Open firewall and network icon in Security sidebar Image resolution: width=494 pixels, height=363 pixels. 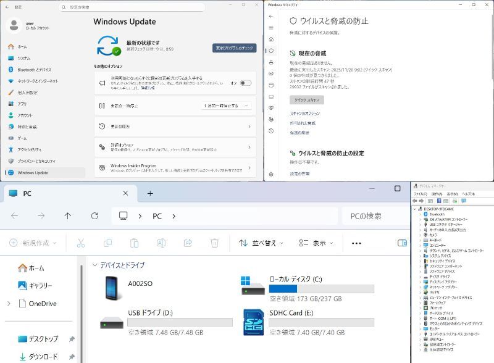[271, 73]
